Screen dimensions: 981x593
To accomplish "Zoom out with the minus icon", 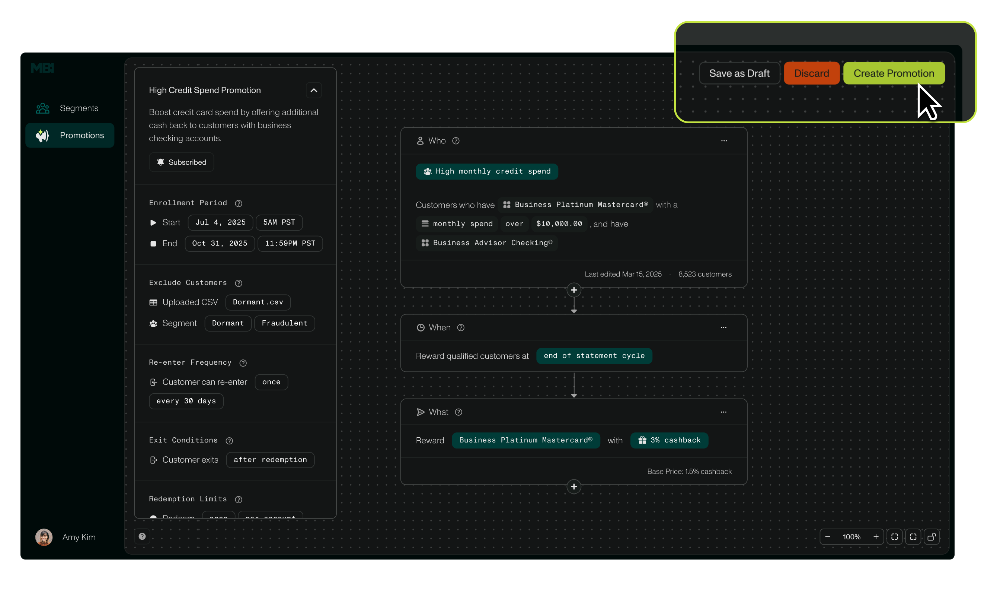I will [x=828, y=537].
